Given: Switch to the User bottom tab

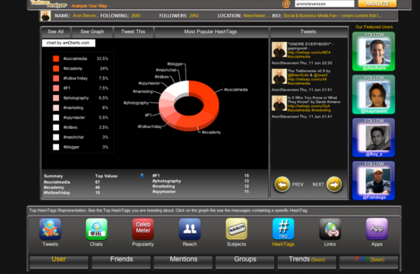Looking at the screenshot, I should pos(59,261).
